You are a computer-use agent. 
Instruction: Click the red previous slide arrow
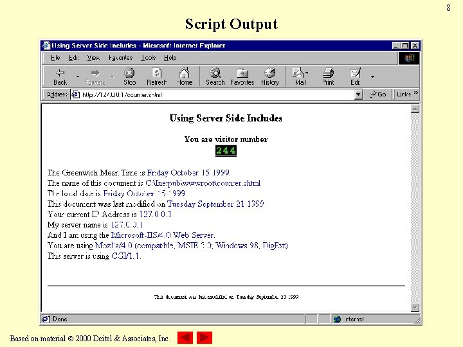(x=185, y=337)
